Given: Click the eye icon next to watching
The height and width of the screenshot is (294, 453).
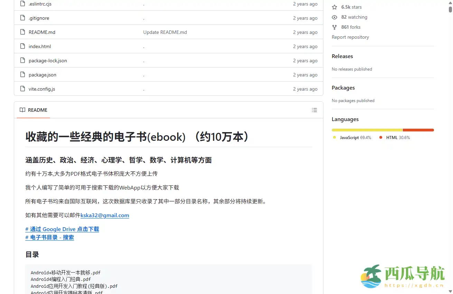Looking at the screenshot, I should click(334, 17).
